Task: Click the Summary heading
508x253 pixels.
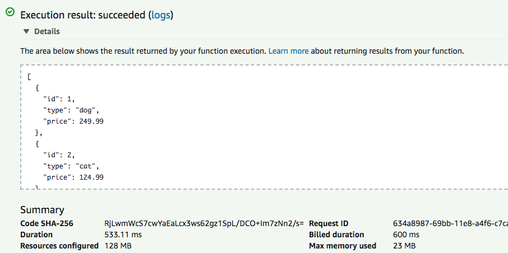Action: 42,210
